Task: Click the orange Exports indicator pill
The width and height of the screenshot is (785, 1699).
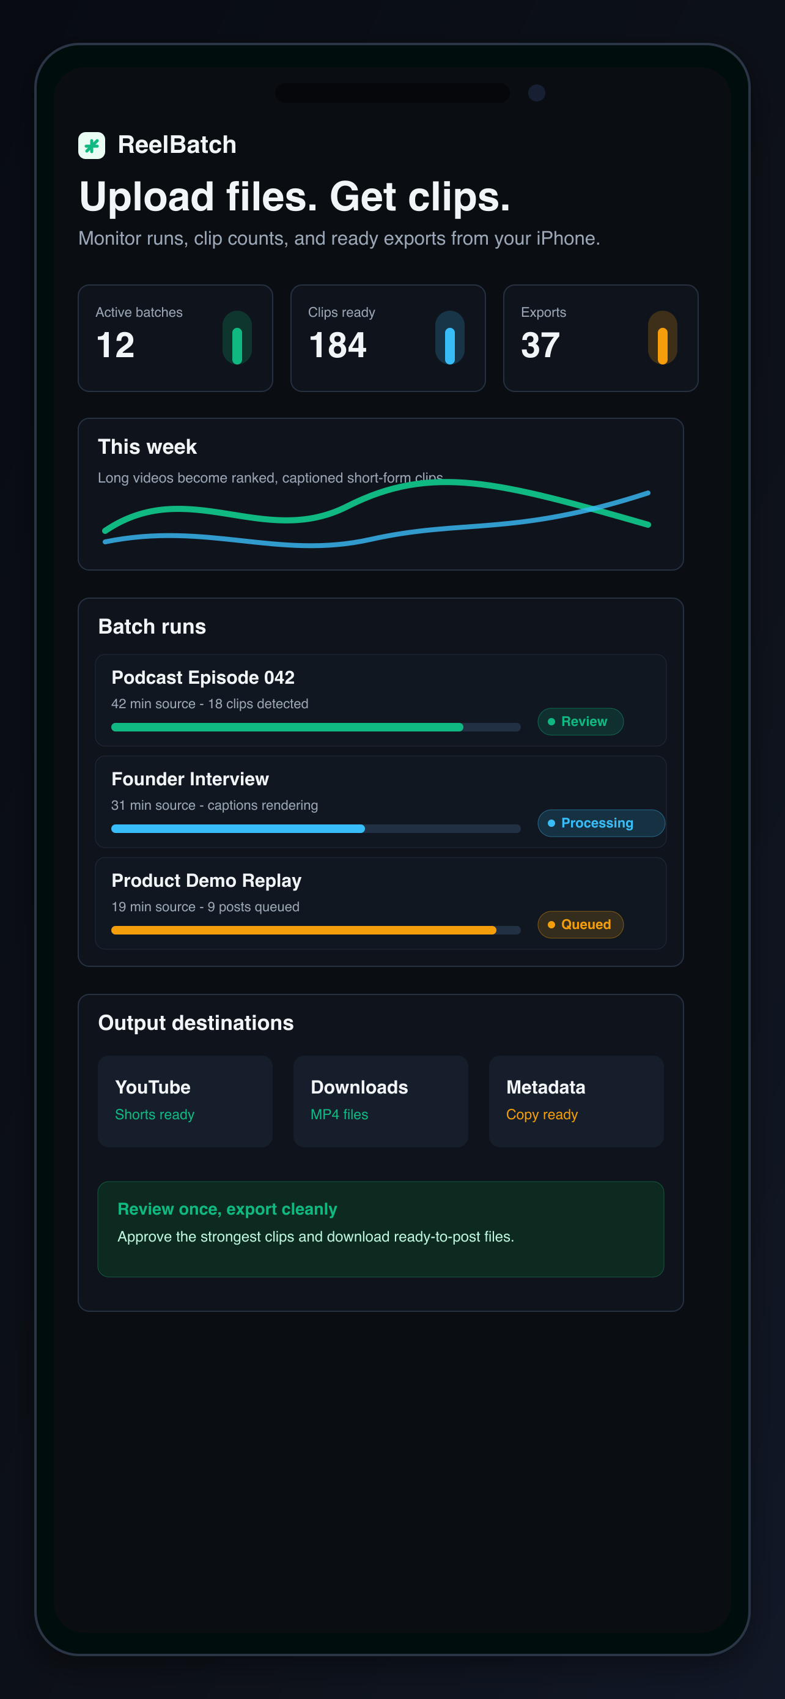Action: coord(662,338)
